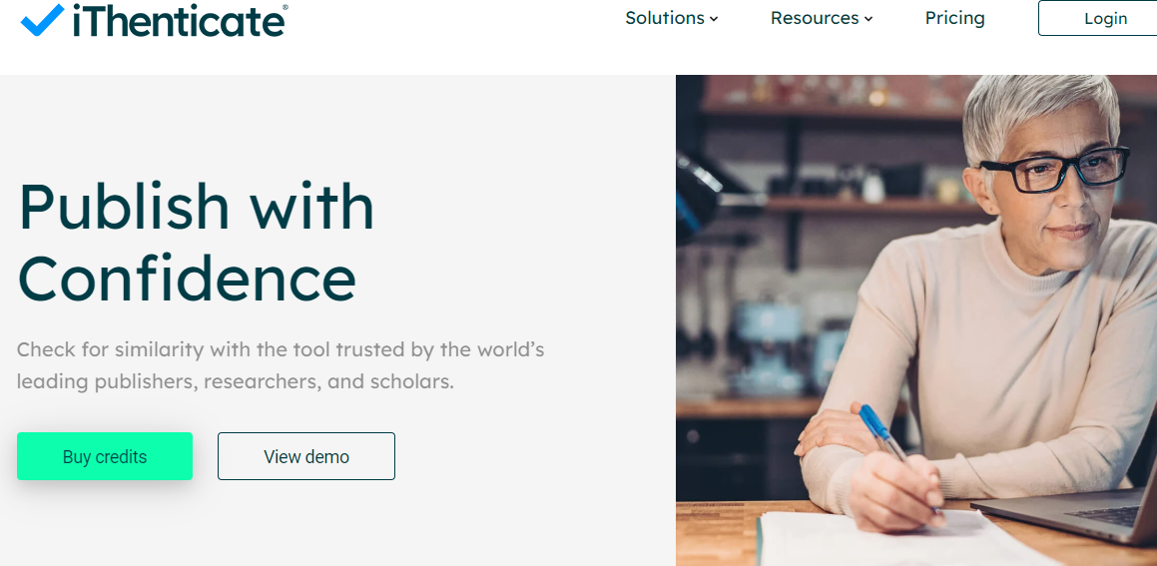Click the hero photo of woman writing
The height and width of the screenshot is (566, 1157).
click(x=916, y=320)
